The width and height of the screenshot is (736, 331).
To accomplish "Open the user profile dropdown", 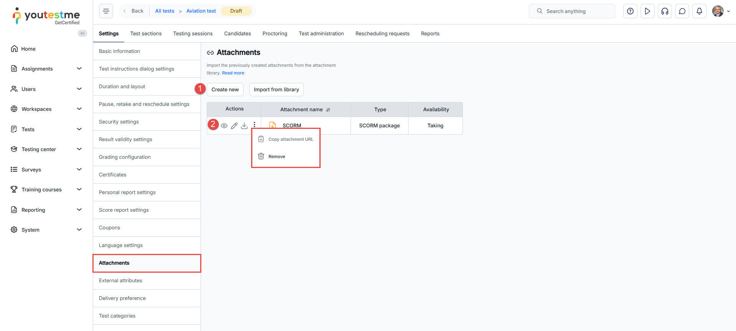I will (721, 11).
